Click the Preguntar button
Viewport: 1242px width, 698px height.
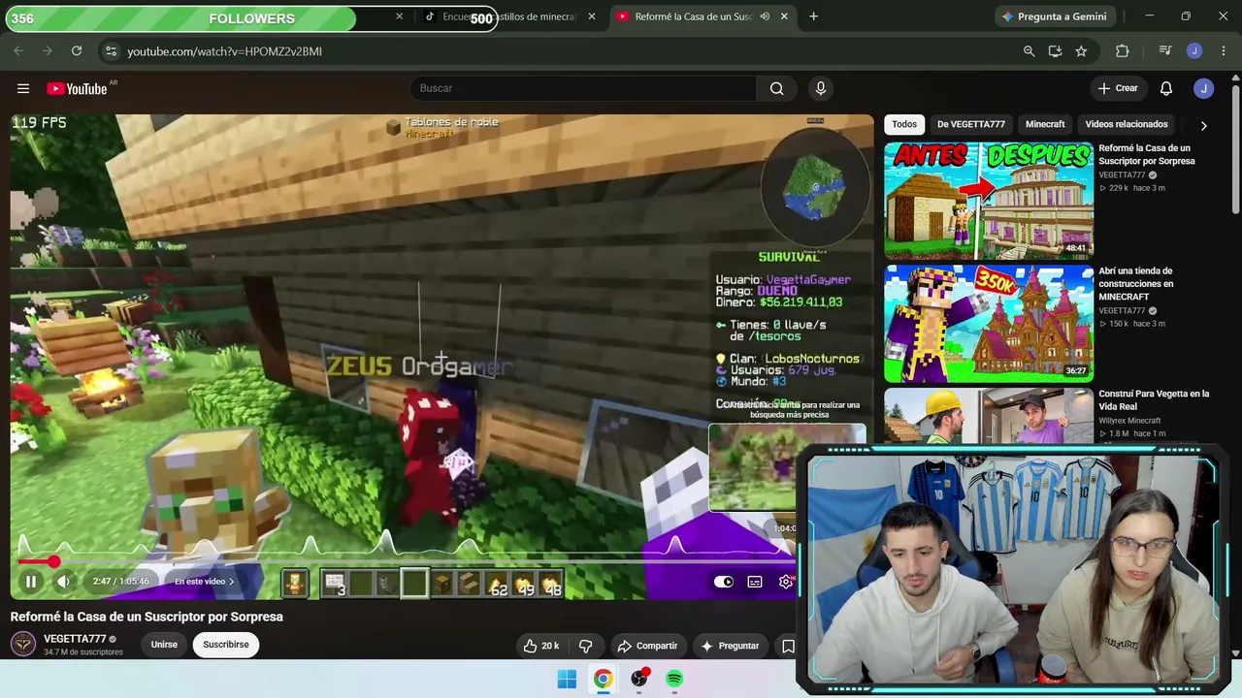point(731,646)
